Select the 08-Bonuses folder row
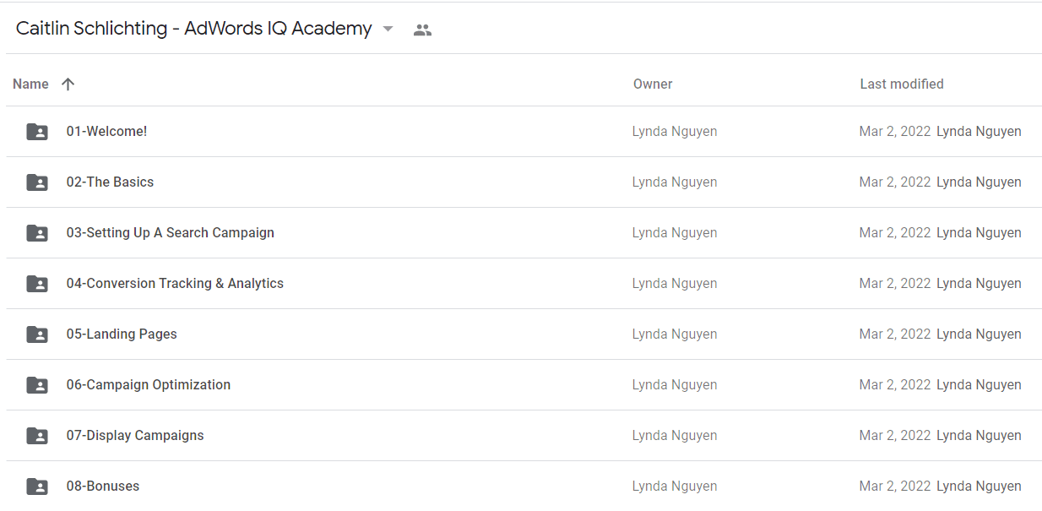Image resolution: width=1042 pixels, height=511 pixels. (524, 487)
